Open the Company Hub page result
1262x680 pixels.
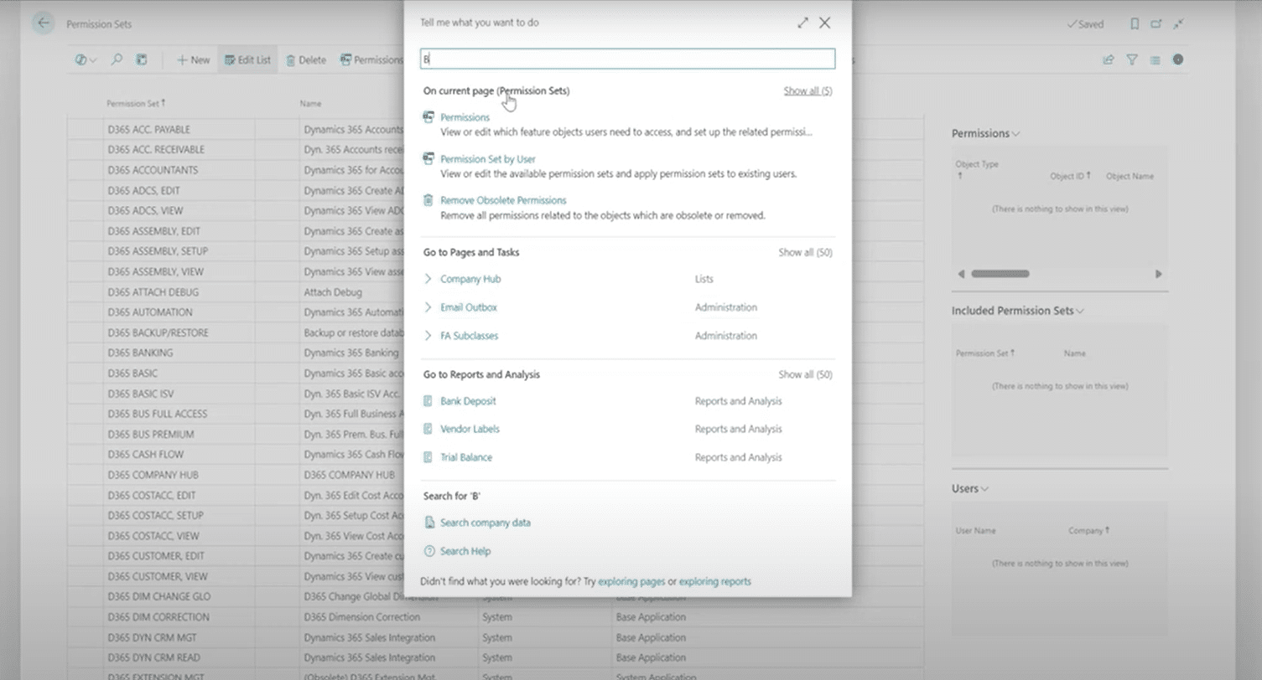(x=470, y=279)
